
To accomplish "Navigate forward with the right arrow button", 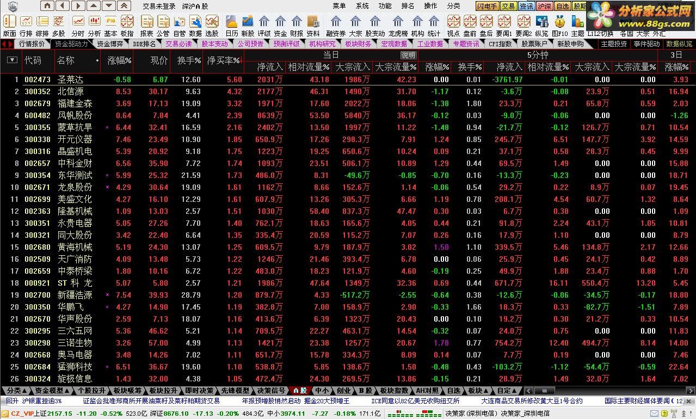I will pyautogui.click(x=78, y=6).
